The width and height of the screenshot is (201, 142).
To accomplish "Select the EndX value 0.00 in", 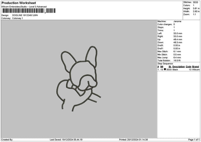I will pyautogui.click(x=177, y=46).
